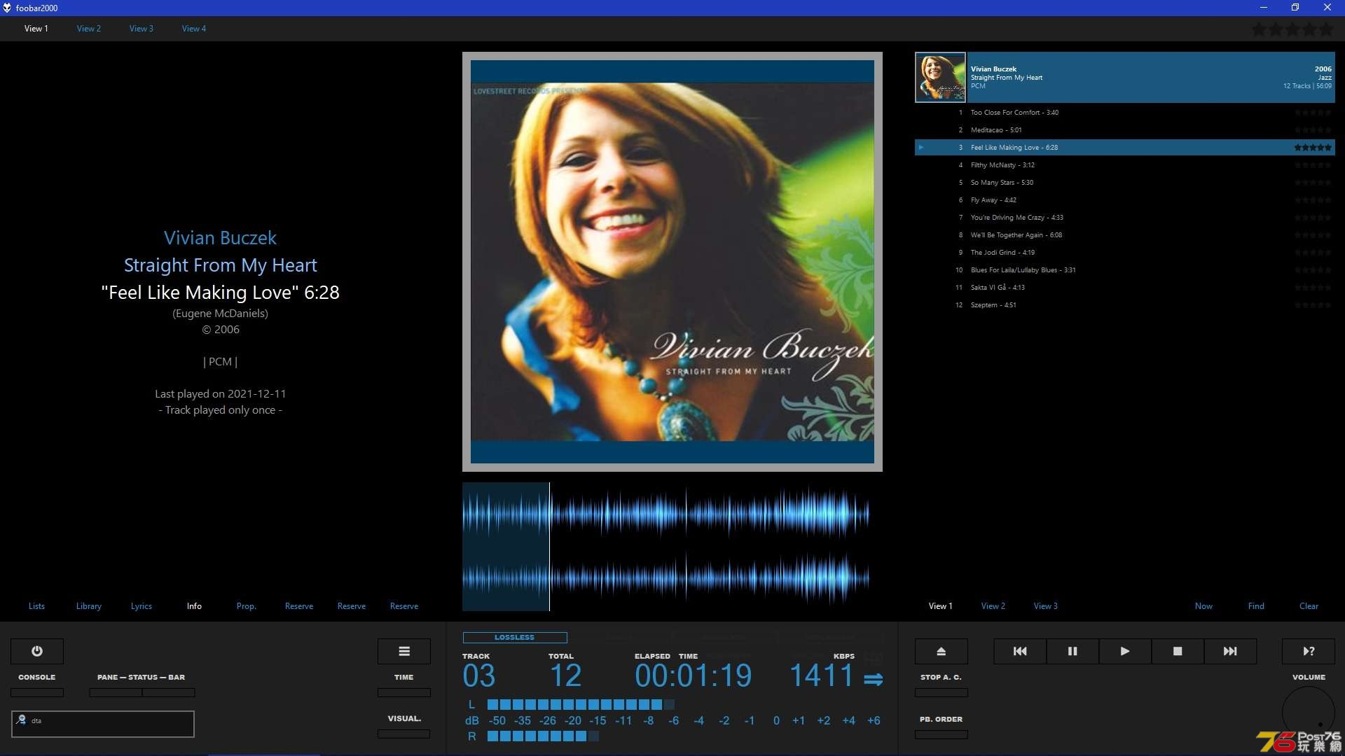
Task: Click the Now link below the playlist
Action: click(x=1203, y=606)
